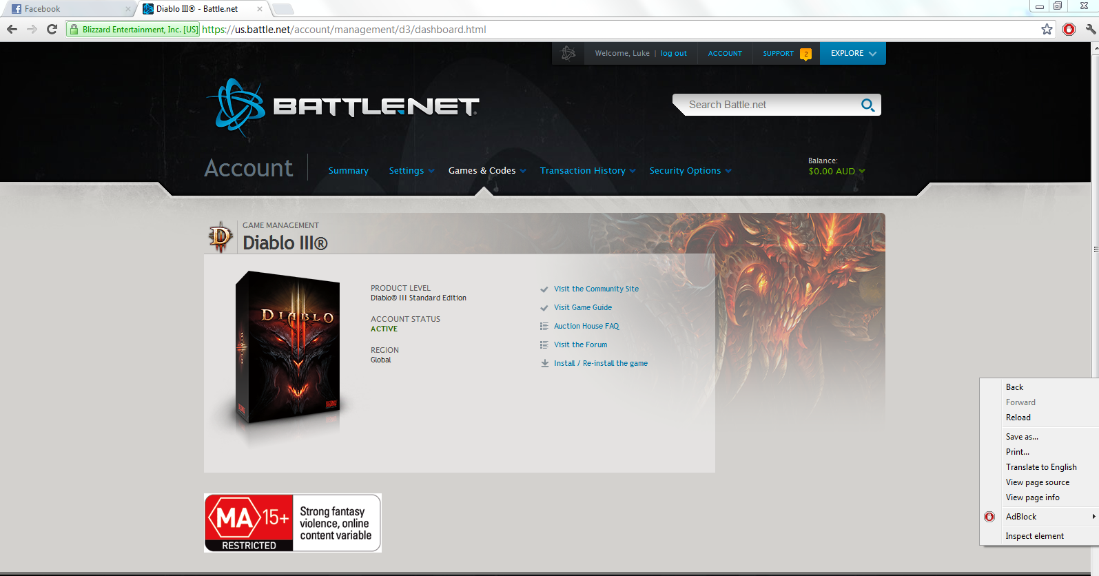Viewport: 1099px width, 576px height.
Task: Select Translate to English
Action: point(1040,467)
